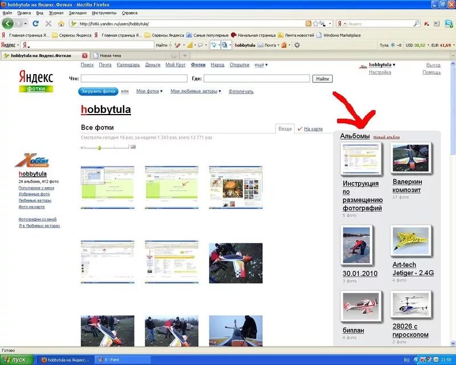Screen dimensions: 456x365
Task: Click the Skype icon in browser toolbar
Action: (449, 24)
